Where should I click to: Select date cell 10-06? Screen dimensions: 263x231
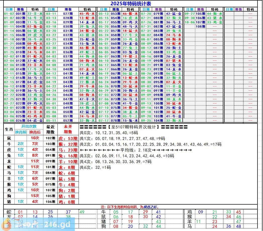click(189, 22)
